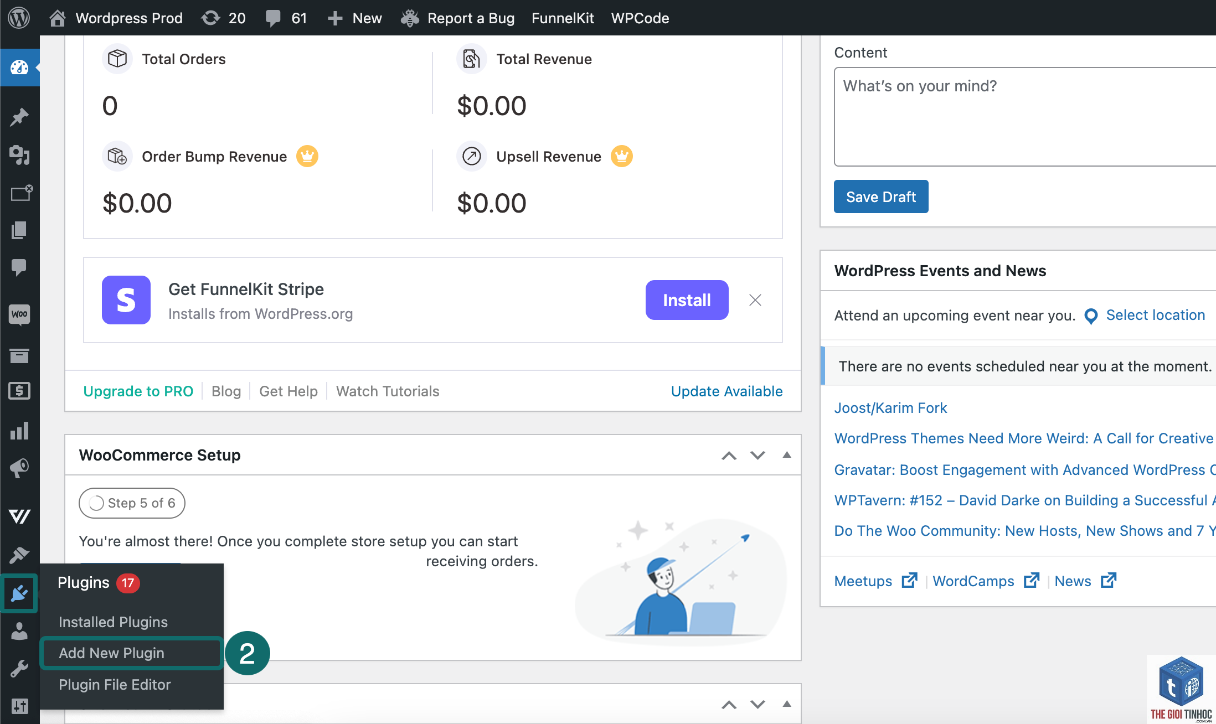1216x724 pixels.
Task: Open the Joost/Karim Fork news link
Action: [890, 408]
